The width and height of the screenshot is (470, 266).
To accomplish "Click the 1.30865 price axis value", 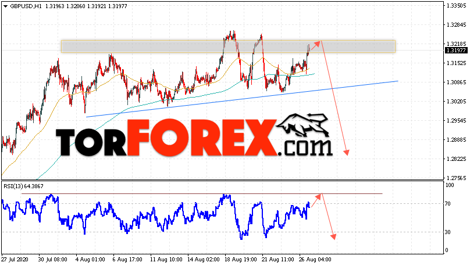I will click(456, 82).
